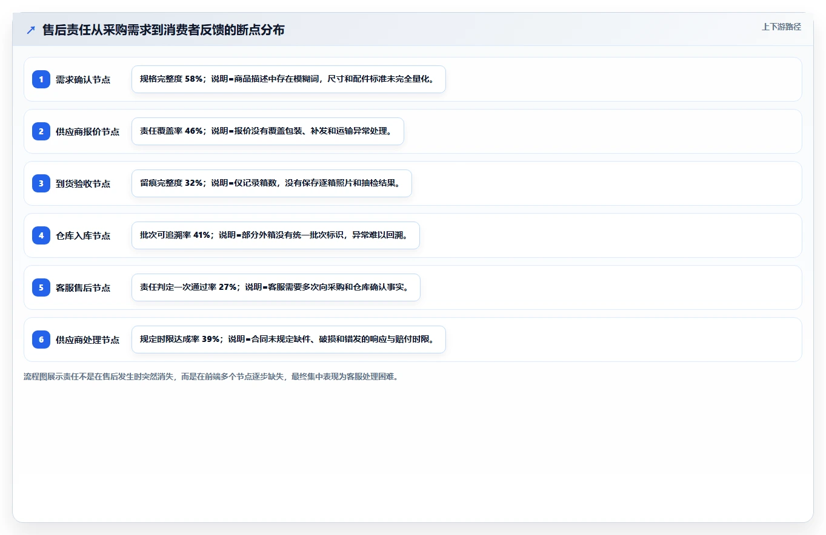This screenshot has height=535, width=826.
Task: Open the 责任覆盖率 46% detail box
Action: pyautogui.click(x=268, y=131)
